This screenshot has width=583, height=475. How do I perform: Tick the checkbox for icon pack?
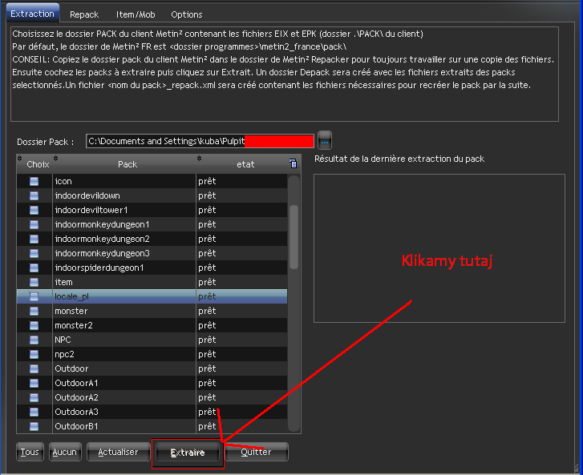tap(34, 181)
